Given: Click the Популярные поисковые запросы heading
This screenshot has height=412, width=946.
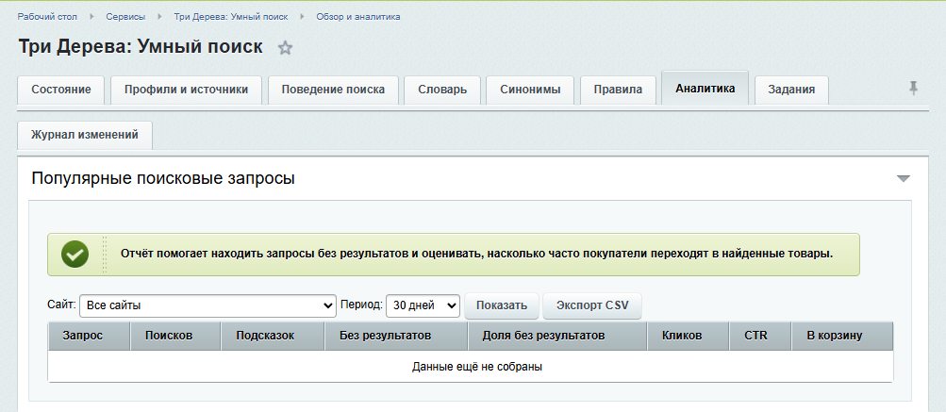Looking at the screenshot, I should 163,178.
